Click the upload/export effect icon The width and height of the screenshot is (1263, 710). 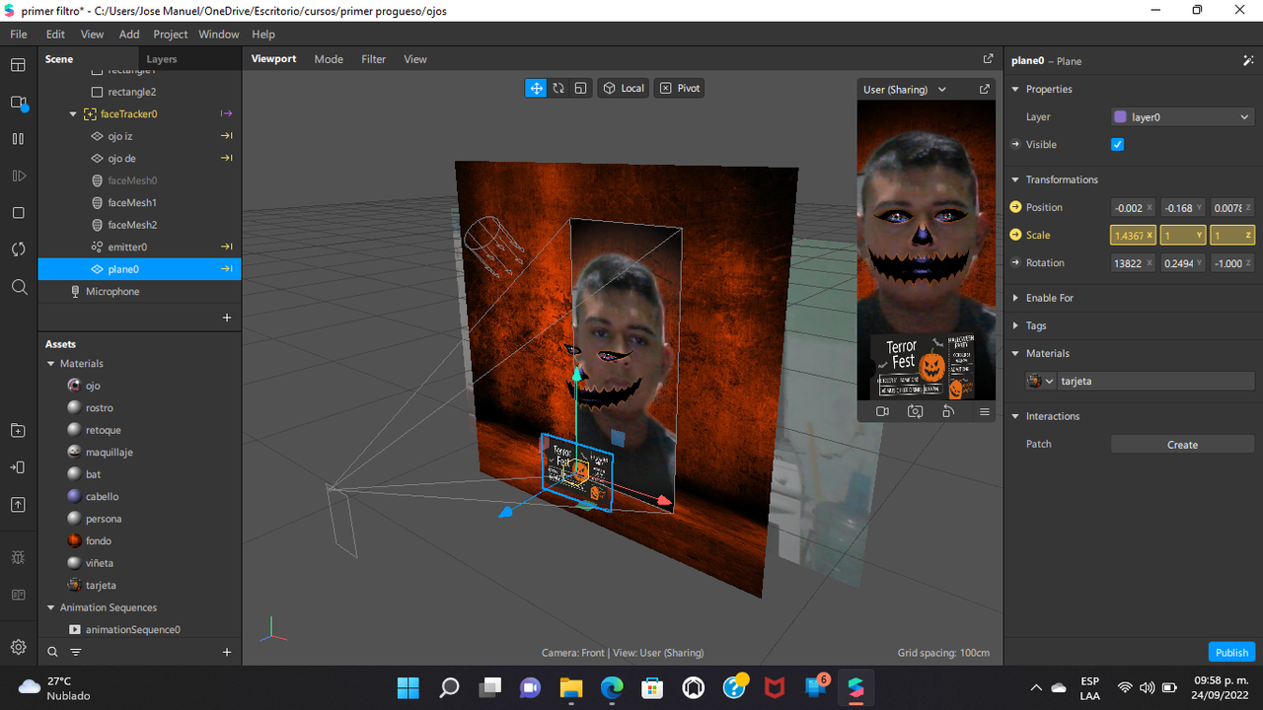click(x=18, y=504)
